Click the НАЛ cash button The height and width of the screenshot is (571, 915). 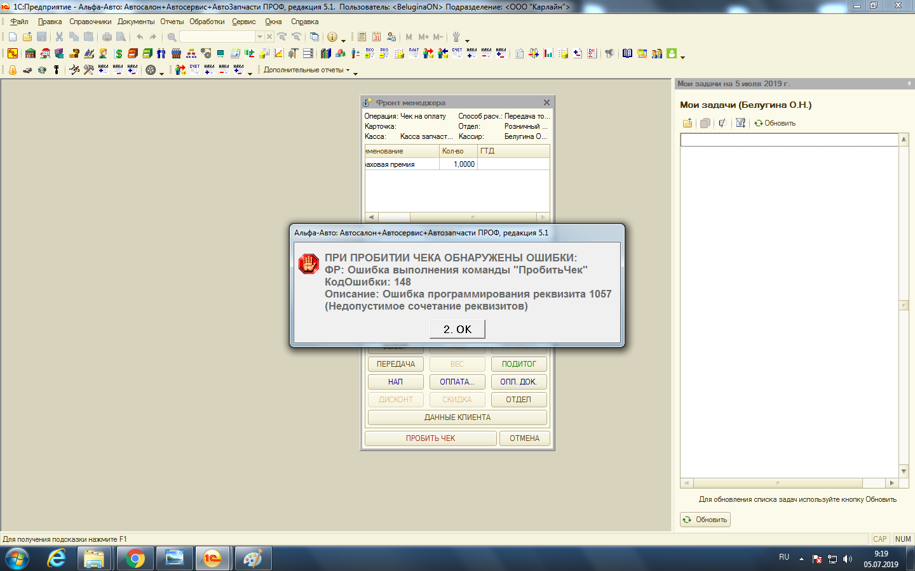point(396,382)
